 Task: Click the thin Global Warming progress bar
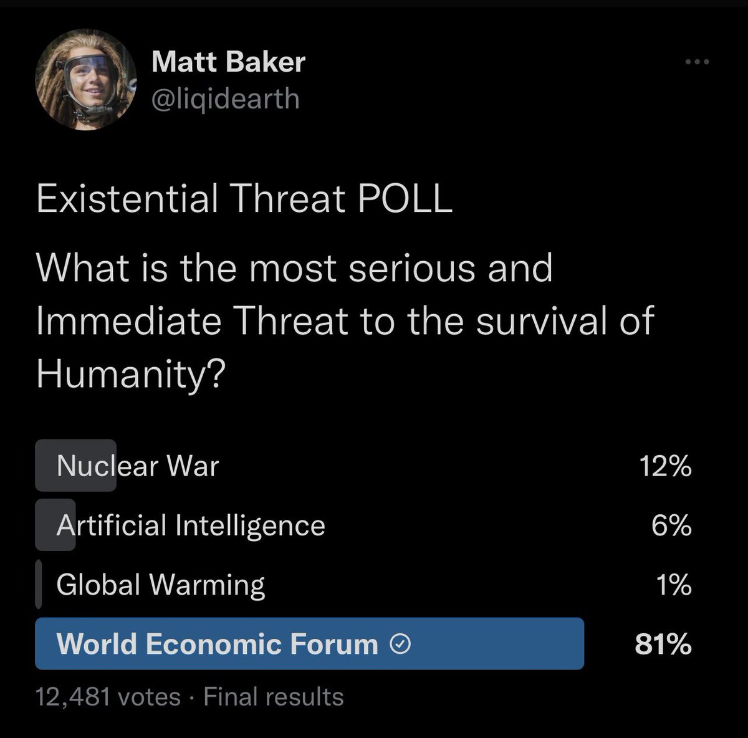pyautogui.click(x=39, y=585)
